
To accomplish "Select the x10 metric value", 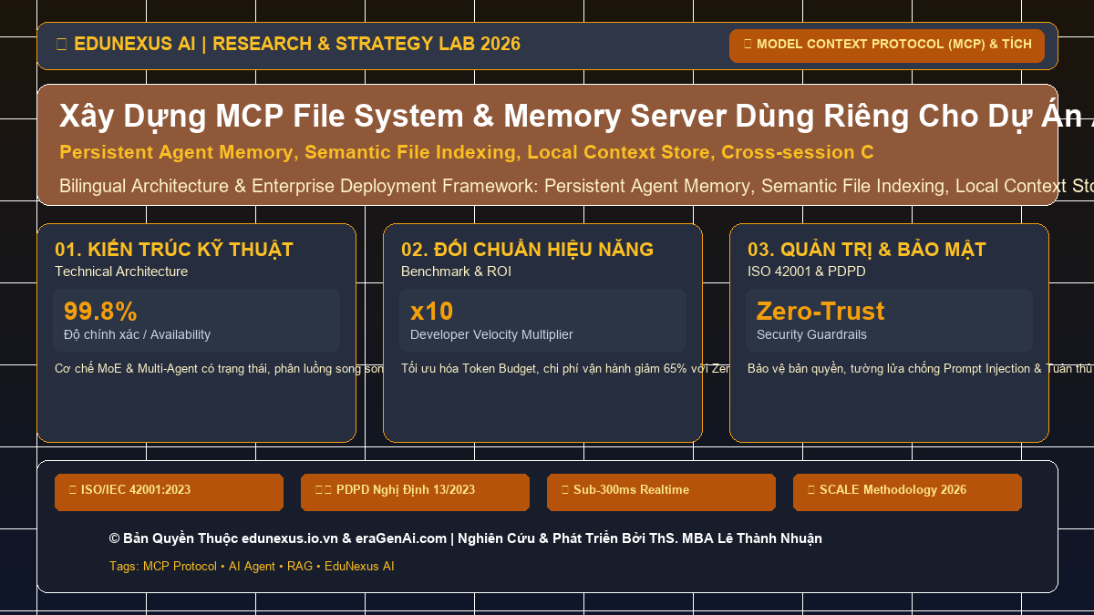I will click(431, 312).
